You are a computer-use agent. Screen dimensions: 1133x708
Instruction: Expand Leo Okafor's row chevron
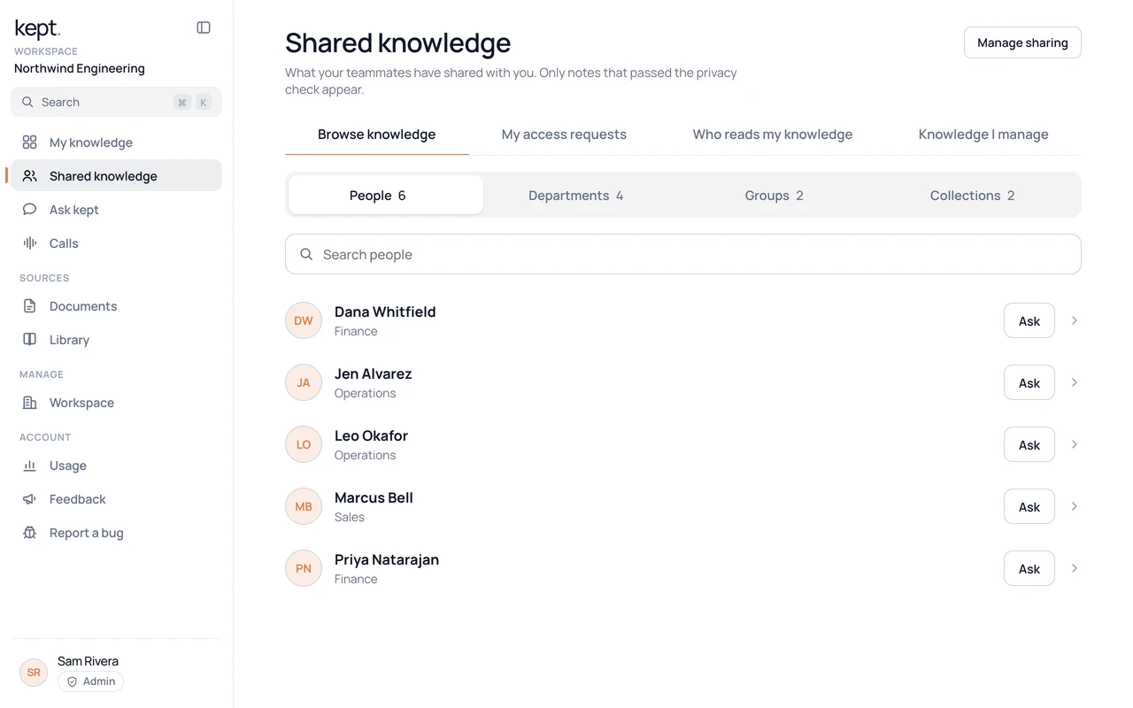pos(1075,444)
